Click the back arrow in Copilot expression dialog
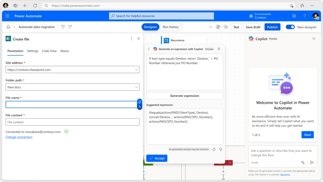This screenshot has height=182, width=323. tap(149, 49)
